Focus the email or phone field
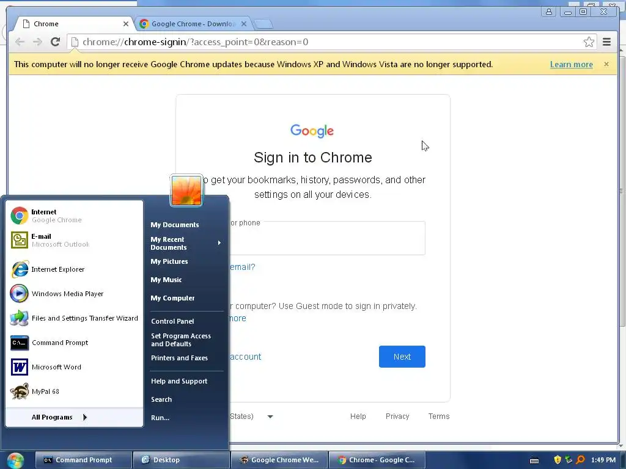The width and height of the screenshot is (626, 469). [x=328, y=238]
